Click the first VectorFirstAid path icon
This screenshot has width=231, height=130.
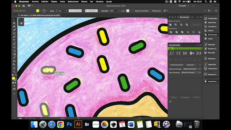pyautogui.click(x=172, y=53)
